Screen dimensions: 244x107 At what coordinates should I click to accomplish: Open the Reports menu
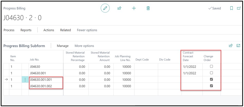(x=26, y=30)
